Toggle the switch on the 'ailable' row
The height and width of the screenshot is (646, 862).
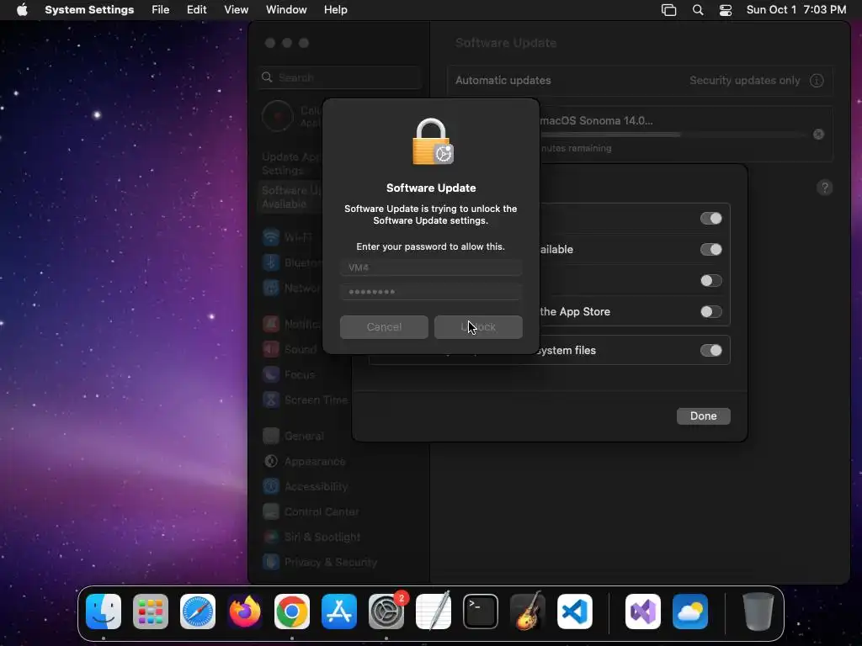(710, 249)
